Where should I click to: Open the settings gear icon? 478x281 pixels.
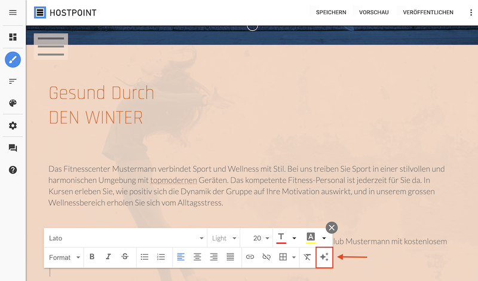13,126
